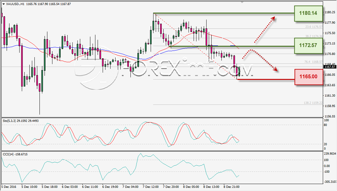Click CCI scale value -305.3107
Image resolution: width=337 pixels, height=191 pixels.
330,182
